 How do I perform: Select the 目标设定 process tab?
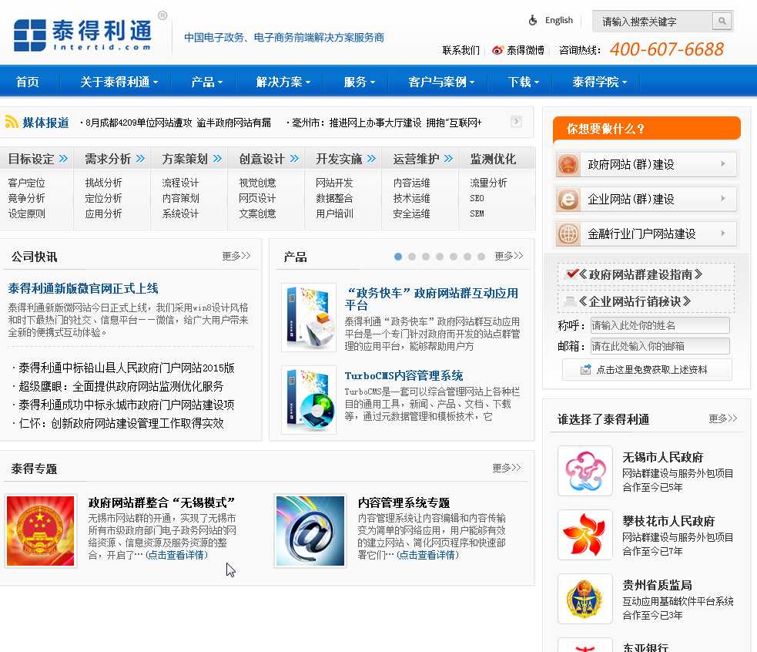pos(32,159)
